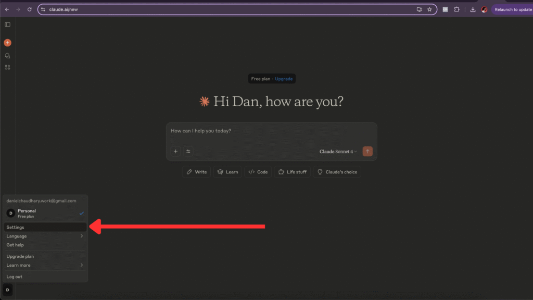The width and height of the screenshot is (533, 300).
Task: Go forward with browser forward arrow
Action: coord(18,9)
